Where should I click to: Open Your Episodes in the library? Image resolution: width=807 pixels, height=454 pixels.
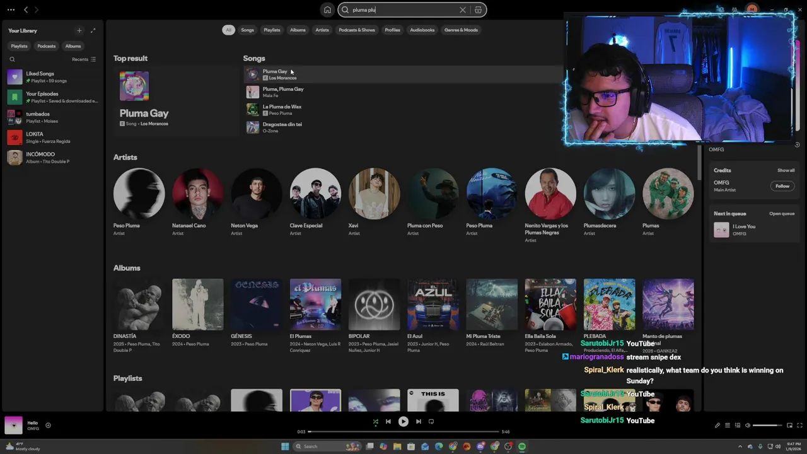click(x=53, y=97)
